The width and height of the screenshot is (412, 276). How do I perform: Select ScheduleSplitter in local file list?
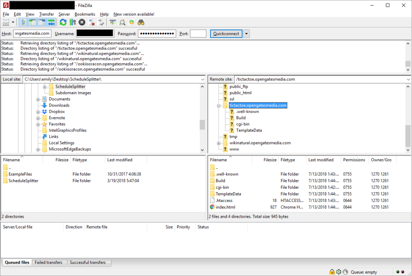point(23,181)
